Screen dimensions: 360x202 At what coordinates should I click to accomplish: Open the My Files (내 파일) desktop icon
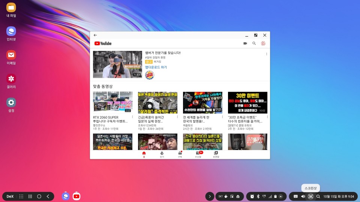point(11,8)
